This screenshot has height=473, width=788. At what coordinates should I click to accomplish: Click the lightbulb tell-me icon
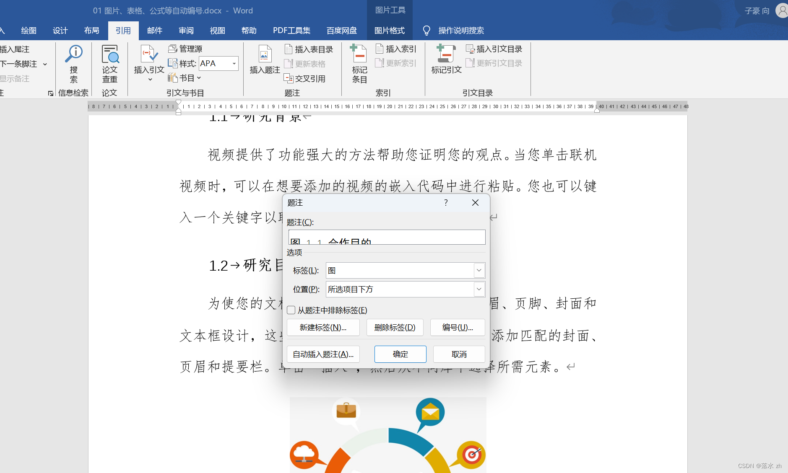click(x=427, y=30)
